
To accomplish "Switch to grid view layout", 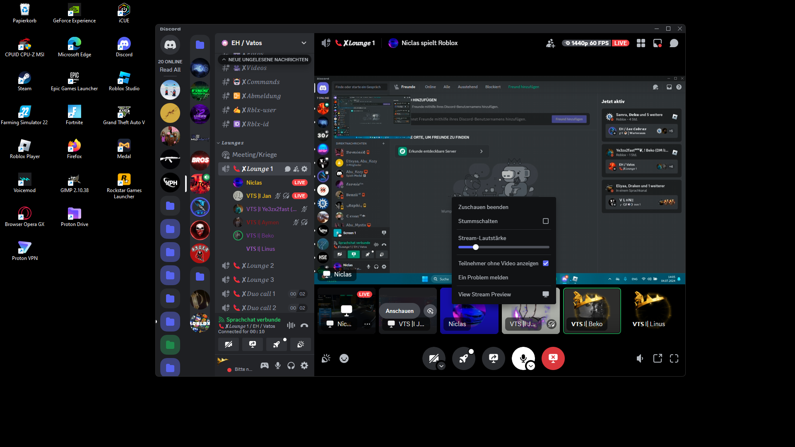I will pos(641,43).
